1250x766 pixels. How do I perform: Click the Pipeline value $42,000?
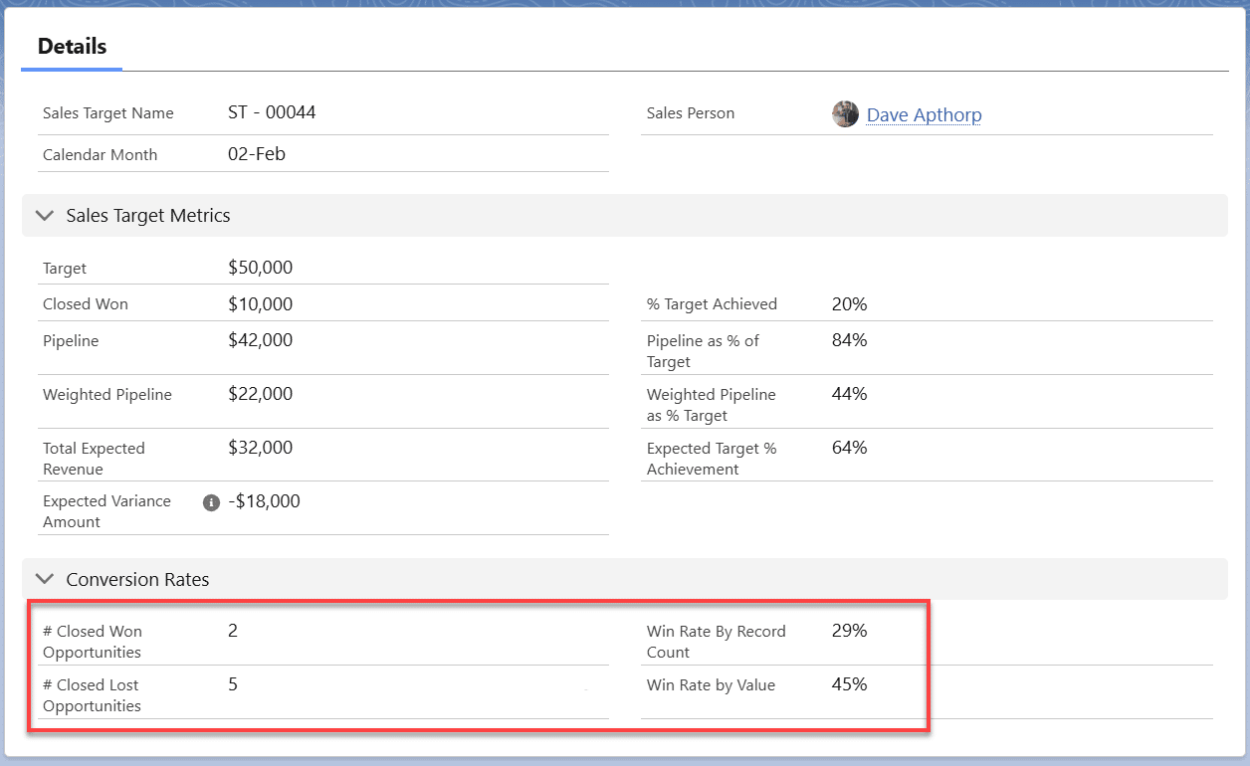click(x=260, y=340)
